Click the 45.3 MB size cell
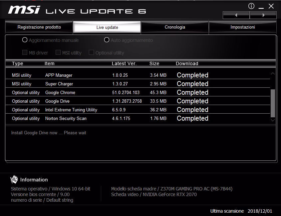This screenshot has height=216, width=281. [x=158, y=92]
